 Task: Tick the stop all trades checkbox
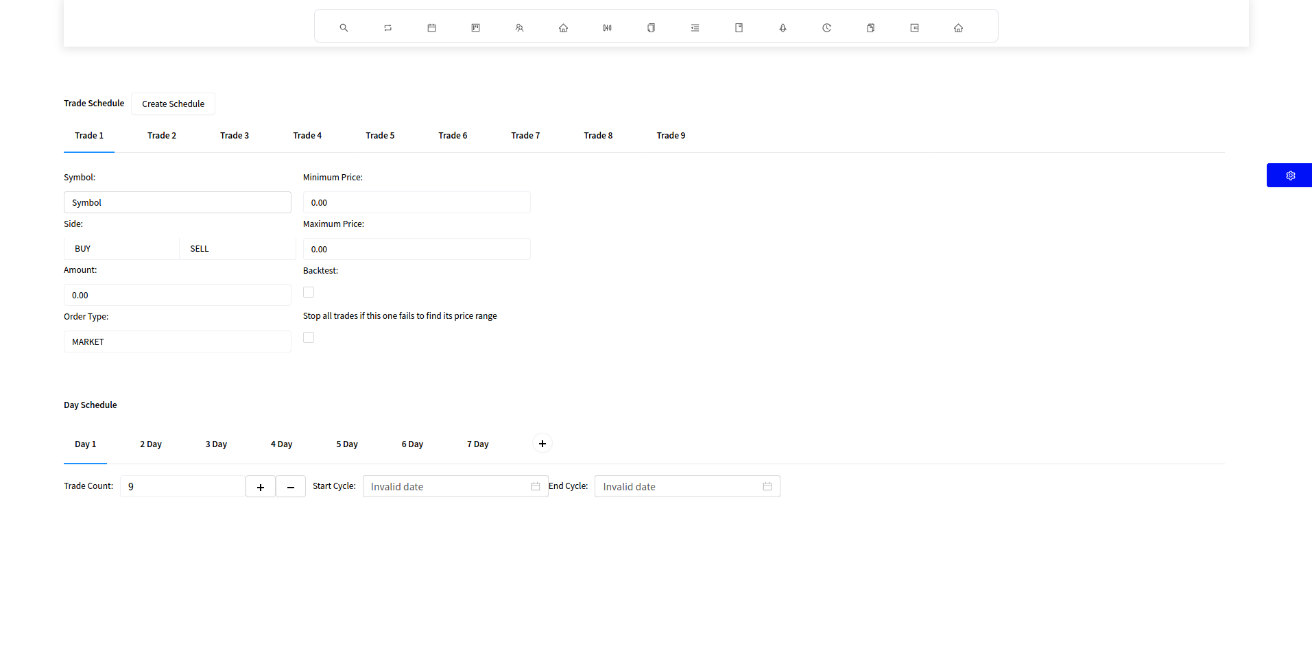click(309, 338)
